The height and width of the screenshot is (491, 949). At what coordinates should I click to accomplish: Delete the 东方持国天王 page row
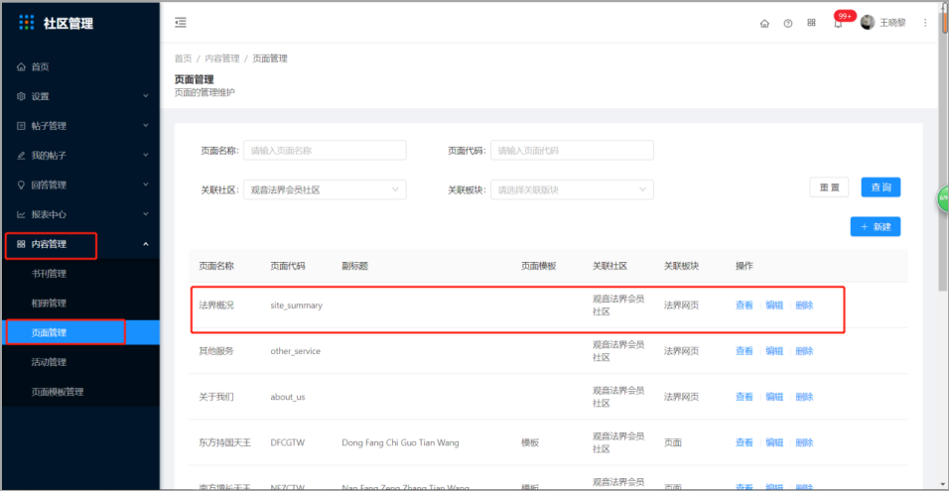(x=804, y=442)
